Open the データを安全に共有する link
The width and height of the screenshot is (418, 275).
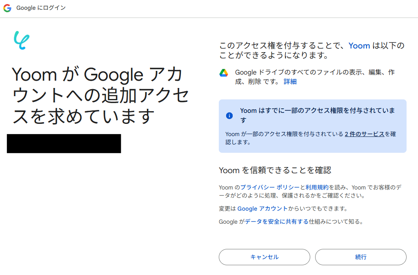(276, 222)
